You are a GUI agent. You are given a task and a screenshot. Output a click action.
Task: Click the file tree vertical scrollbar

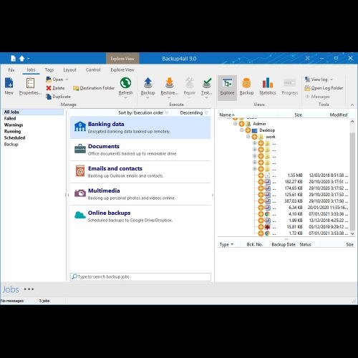pos(352,178)
